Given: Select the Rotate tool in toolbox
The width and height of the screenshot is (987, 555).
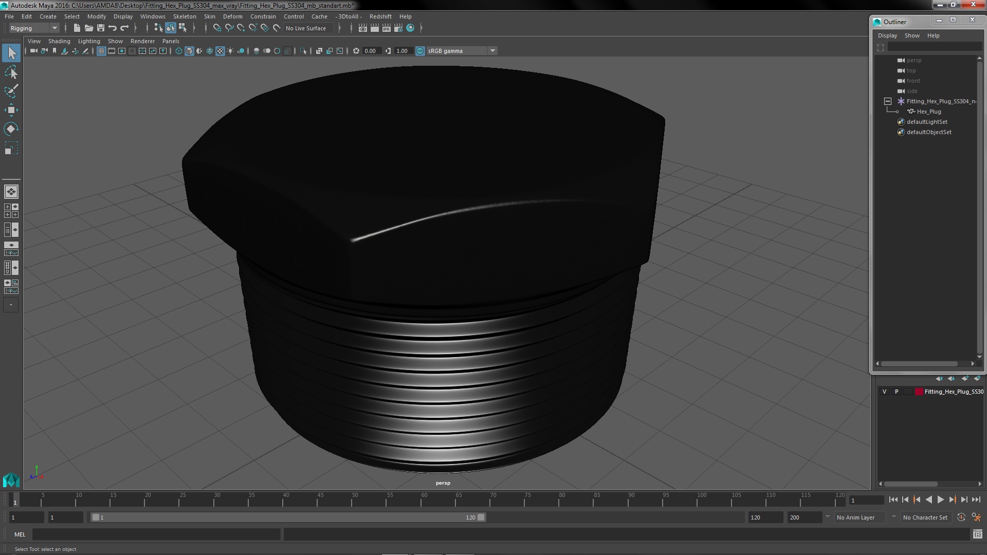Looking at the screenshot, I should (11, 129).
